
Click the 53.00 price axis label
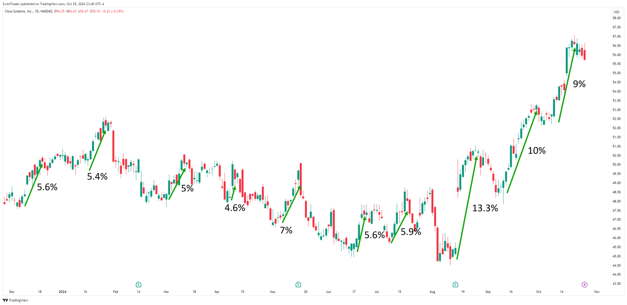tap(616, 110)
